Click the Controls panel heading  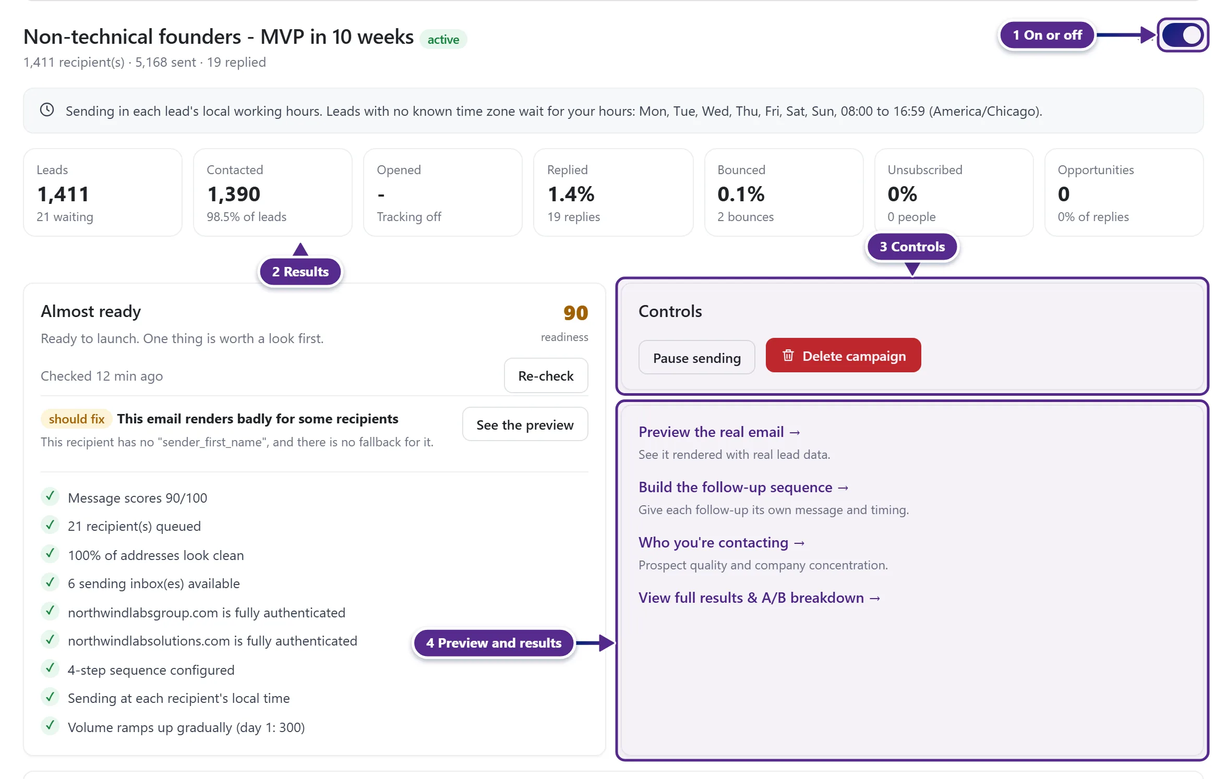click(x=670, y=311)
